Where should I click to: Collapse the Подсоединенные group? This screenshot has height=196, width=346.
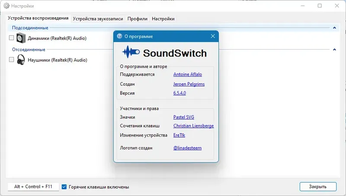334,28
